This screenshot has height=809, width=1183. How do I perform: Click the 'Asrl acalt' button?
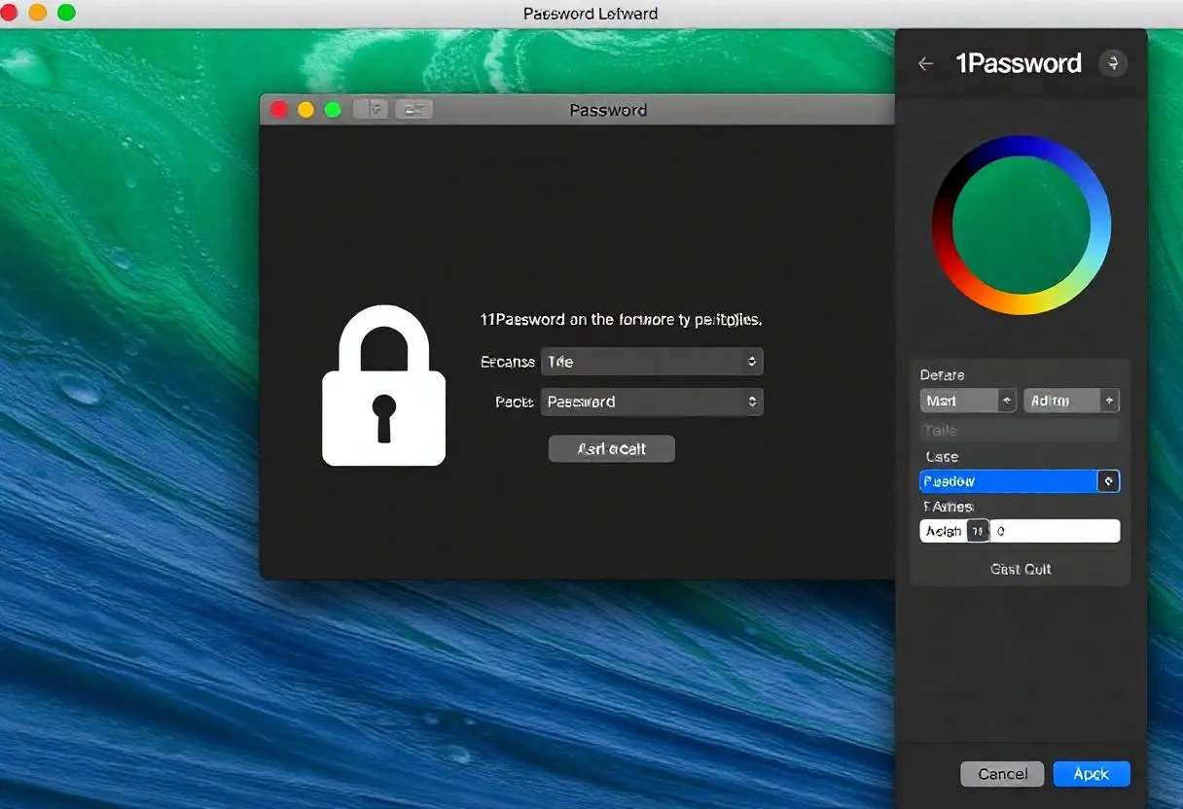(x=611, y=448)
